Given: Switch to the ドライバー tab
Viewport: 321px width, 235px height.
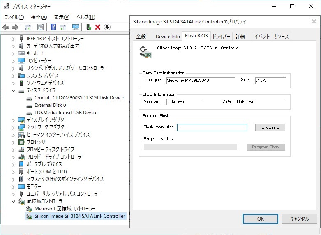Looking at the screenshot, I should pos(221,37).
